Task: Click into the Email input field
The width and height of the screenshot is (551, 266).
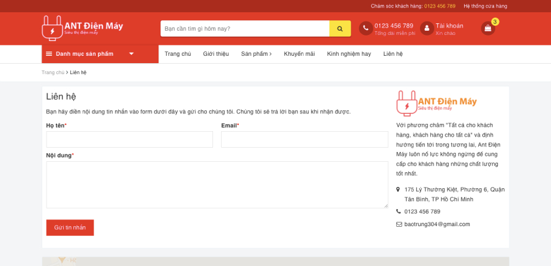Action: click(305, 139)
